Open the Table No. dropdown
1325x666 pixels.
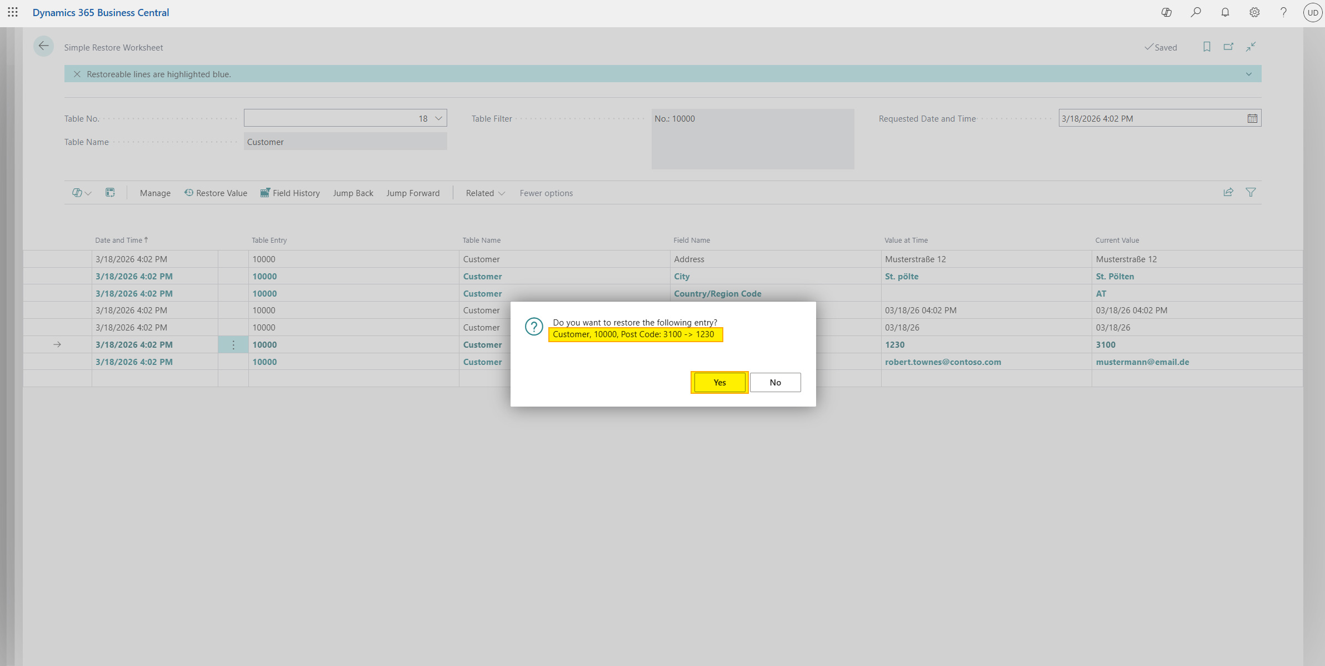coord(437,118)
